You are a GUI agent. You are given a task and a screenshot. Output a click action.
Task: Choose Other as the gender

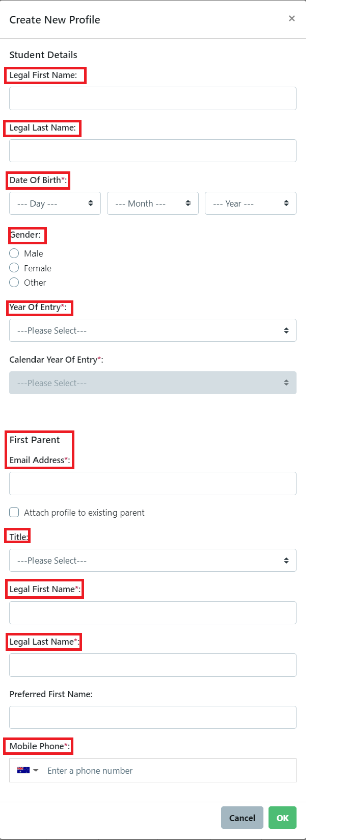pos(14,282)
